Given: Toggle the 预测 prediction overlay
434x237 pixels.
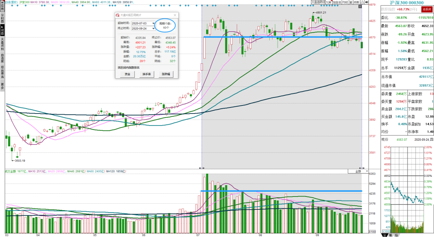Looking at the screenshot, I should click(356, 2).
